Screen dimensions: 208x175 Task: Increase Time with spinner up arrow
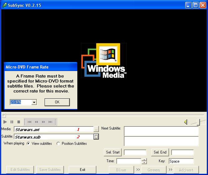144,160
